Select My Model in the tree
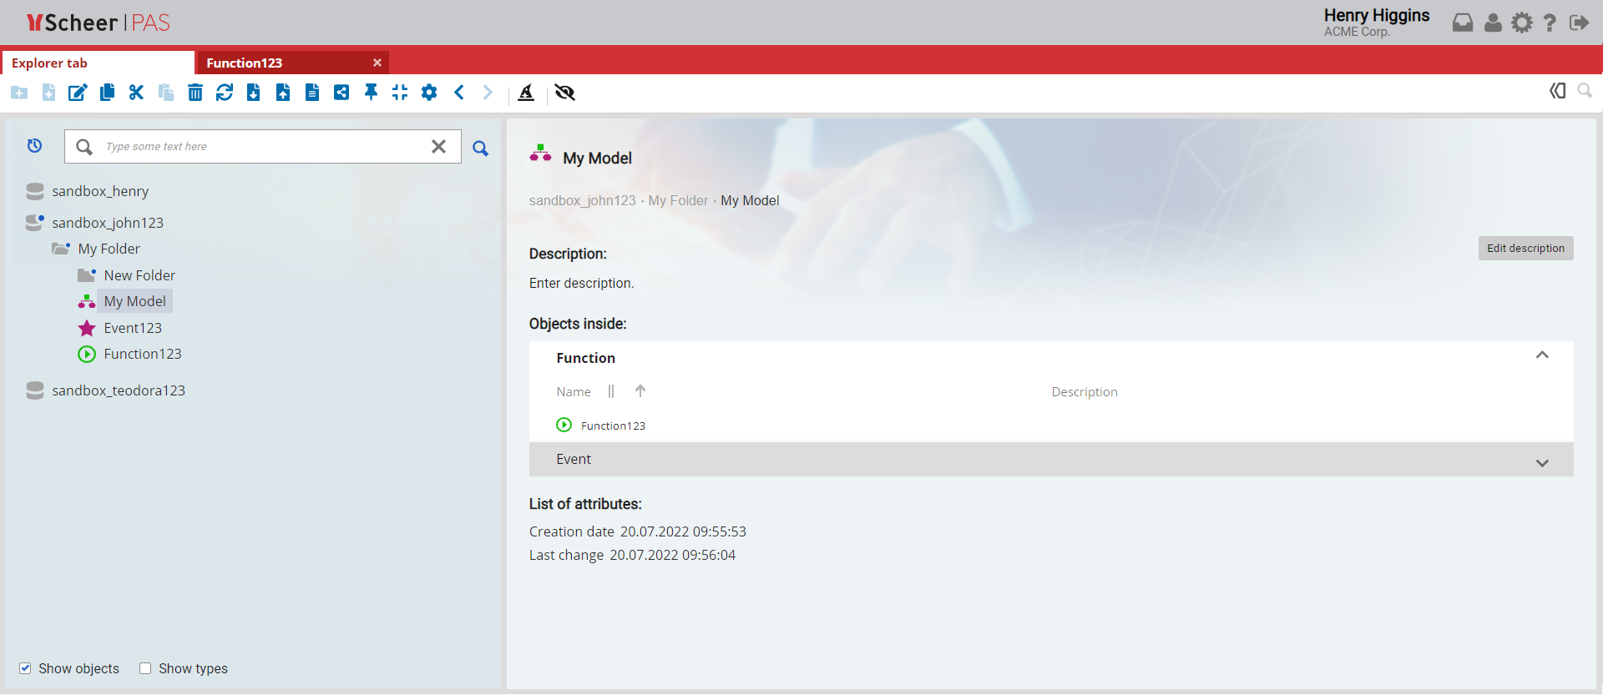Viewport: 1603px width, 695px height. [x=135, y=301]
